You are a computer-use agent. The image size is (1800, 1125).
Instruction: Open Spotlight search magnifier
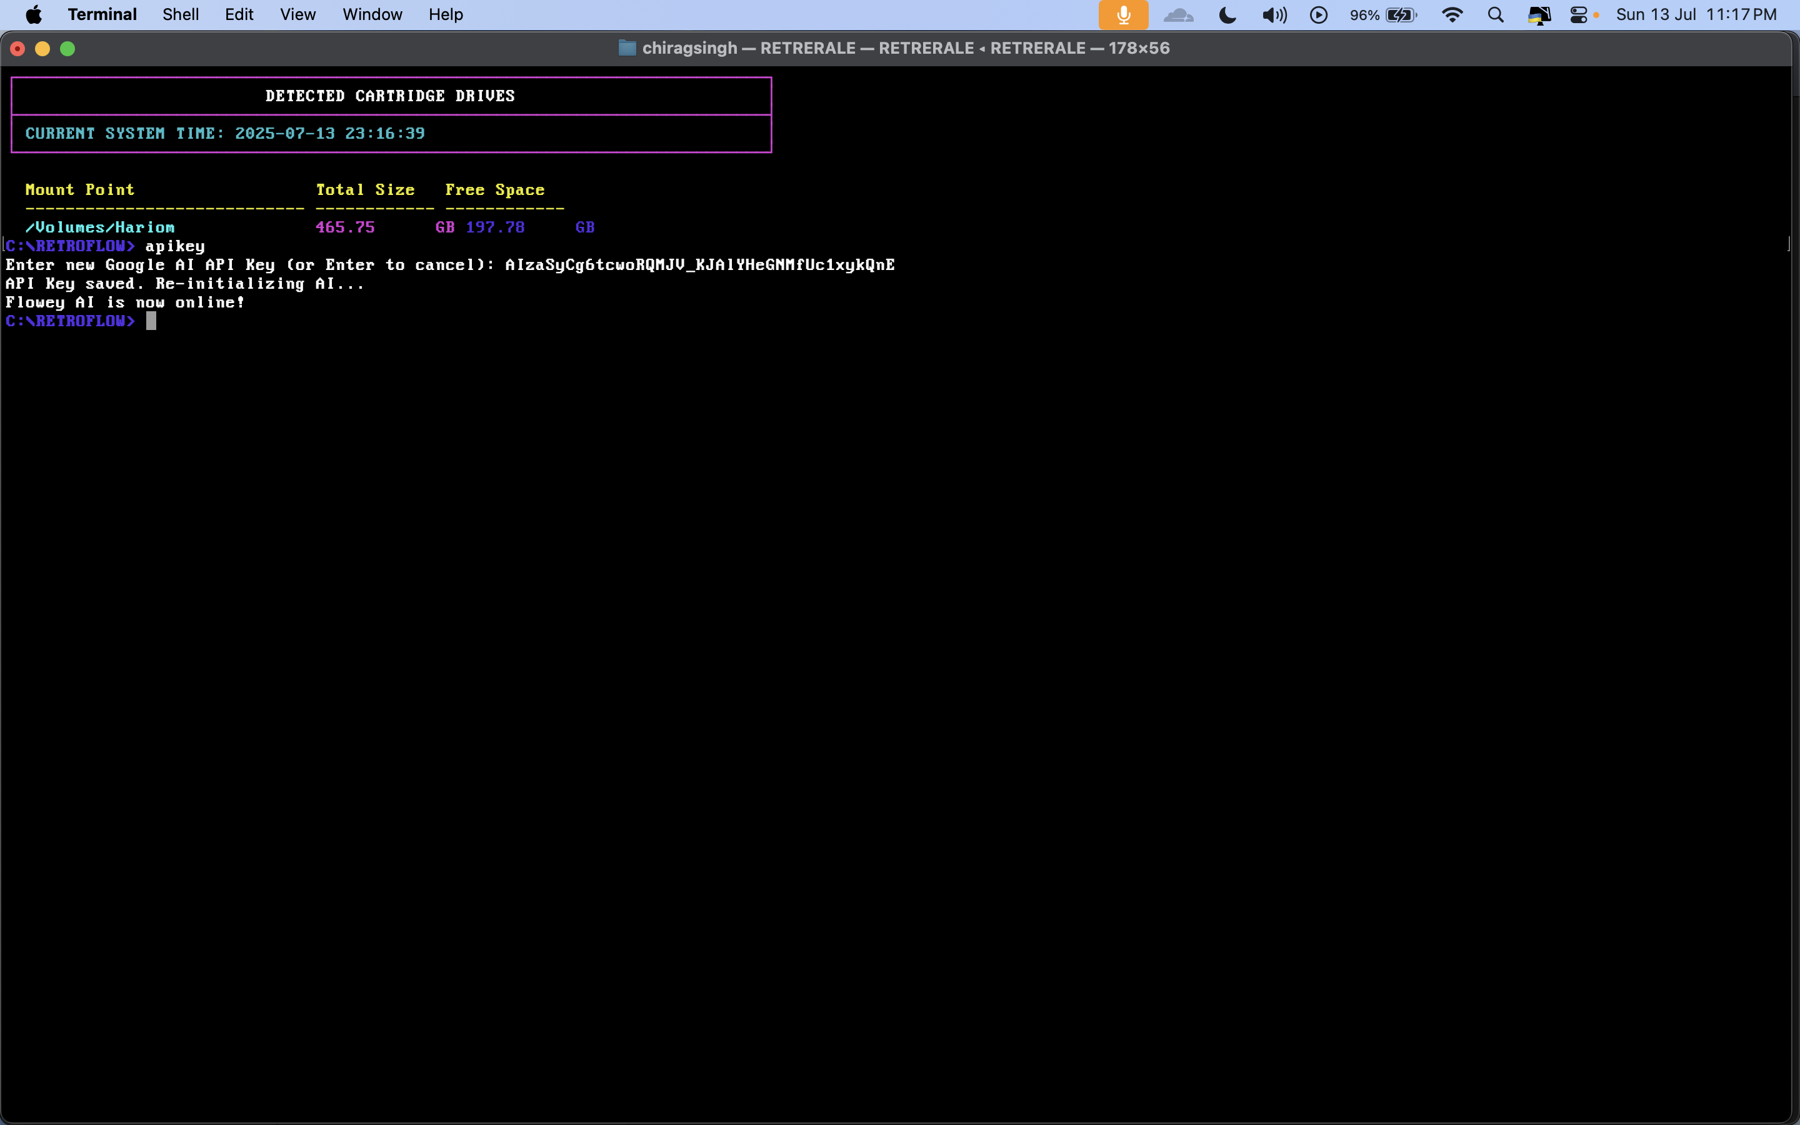[x=1496, y=15]
